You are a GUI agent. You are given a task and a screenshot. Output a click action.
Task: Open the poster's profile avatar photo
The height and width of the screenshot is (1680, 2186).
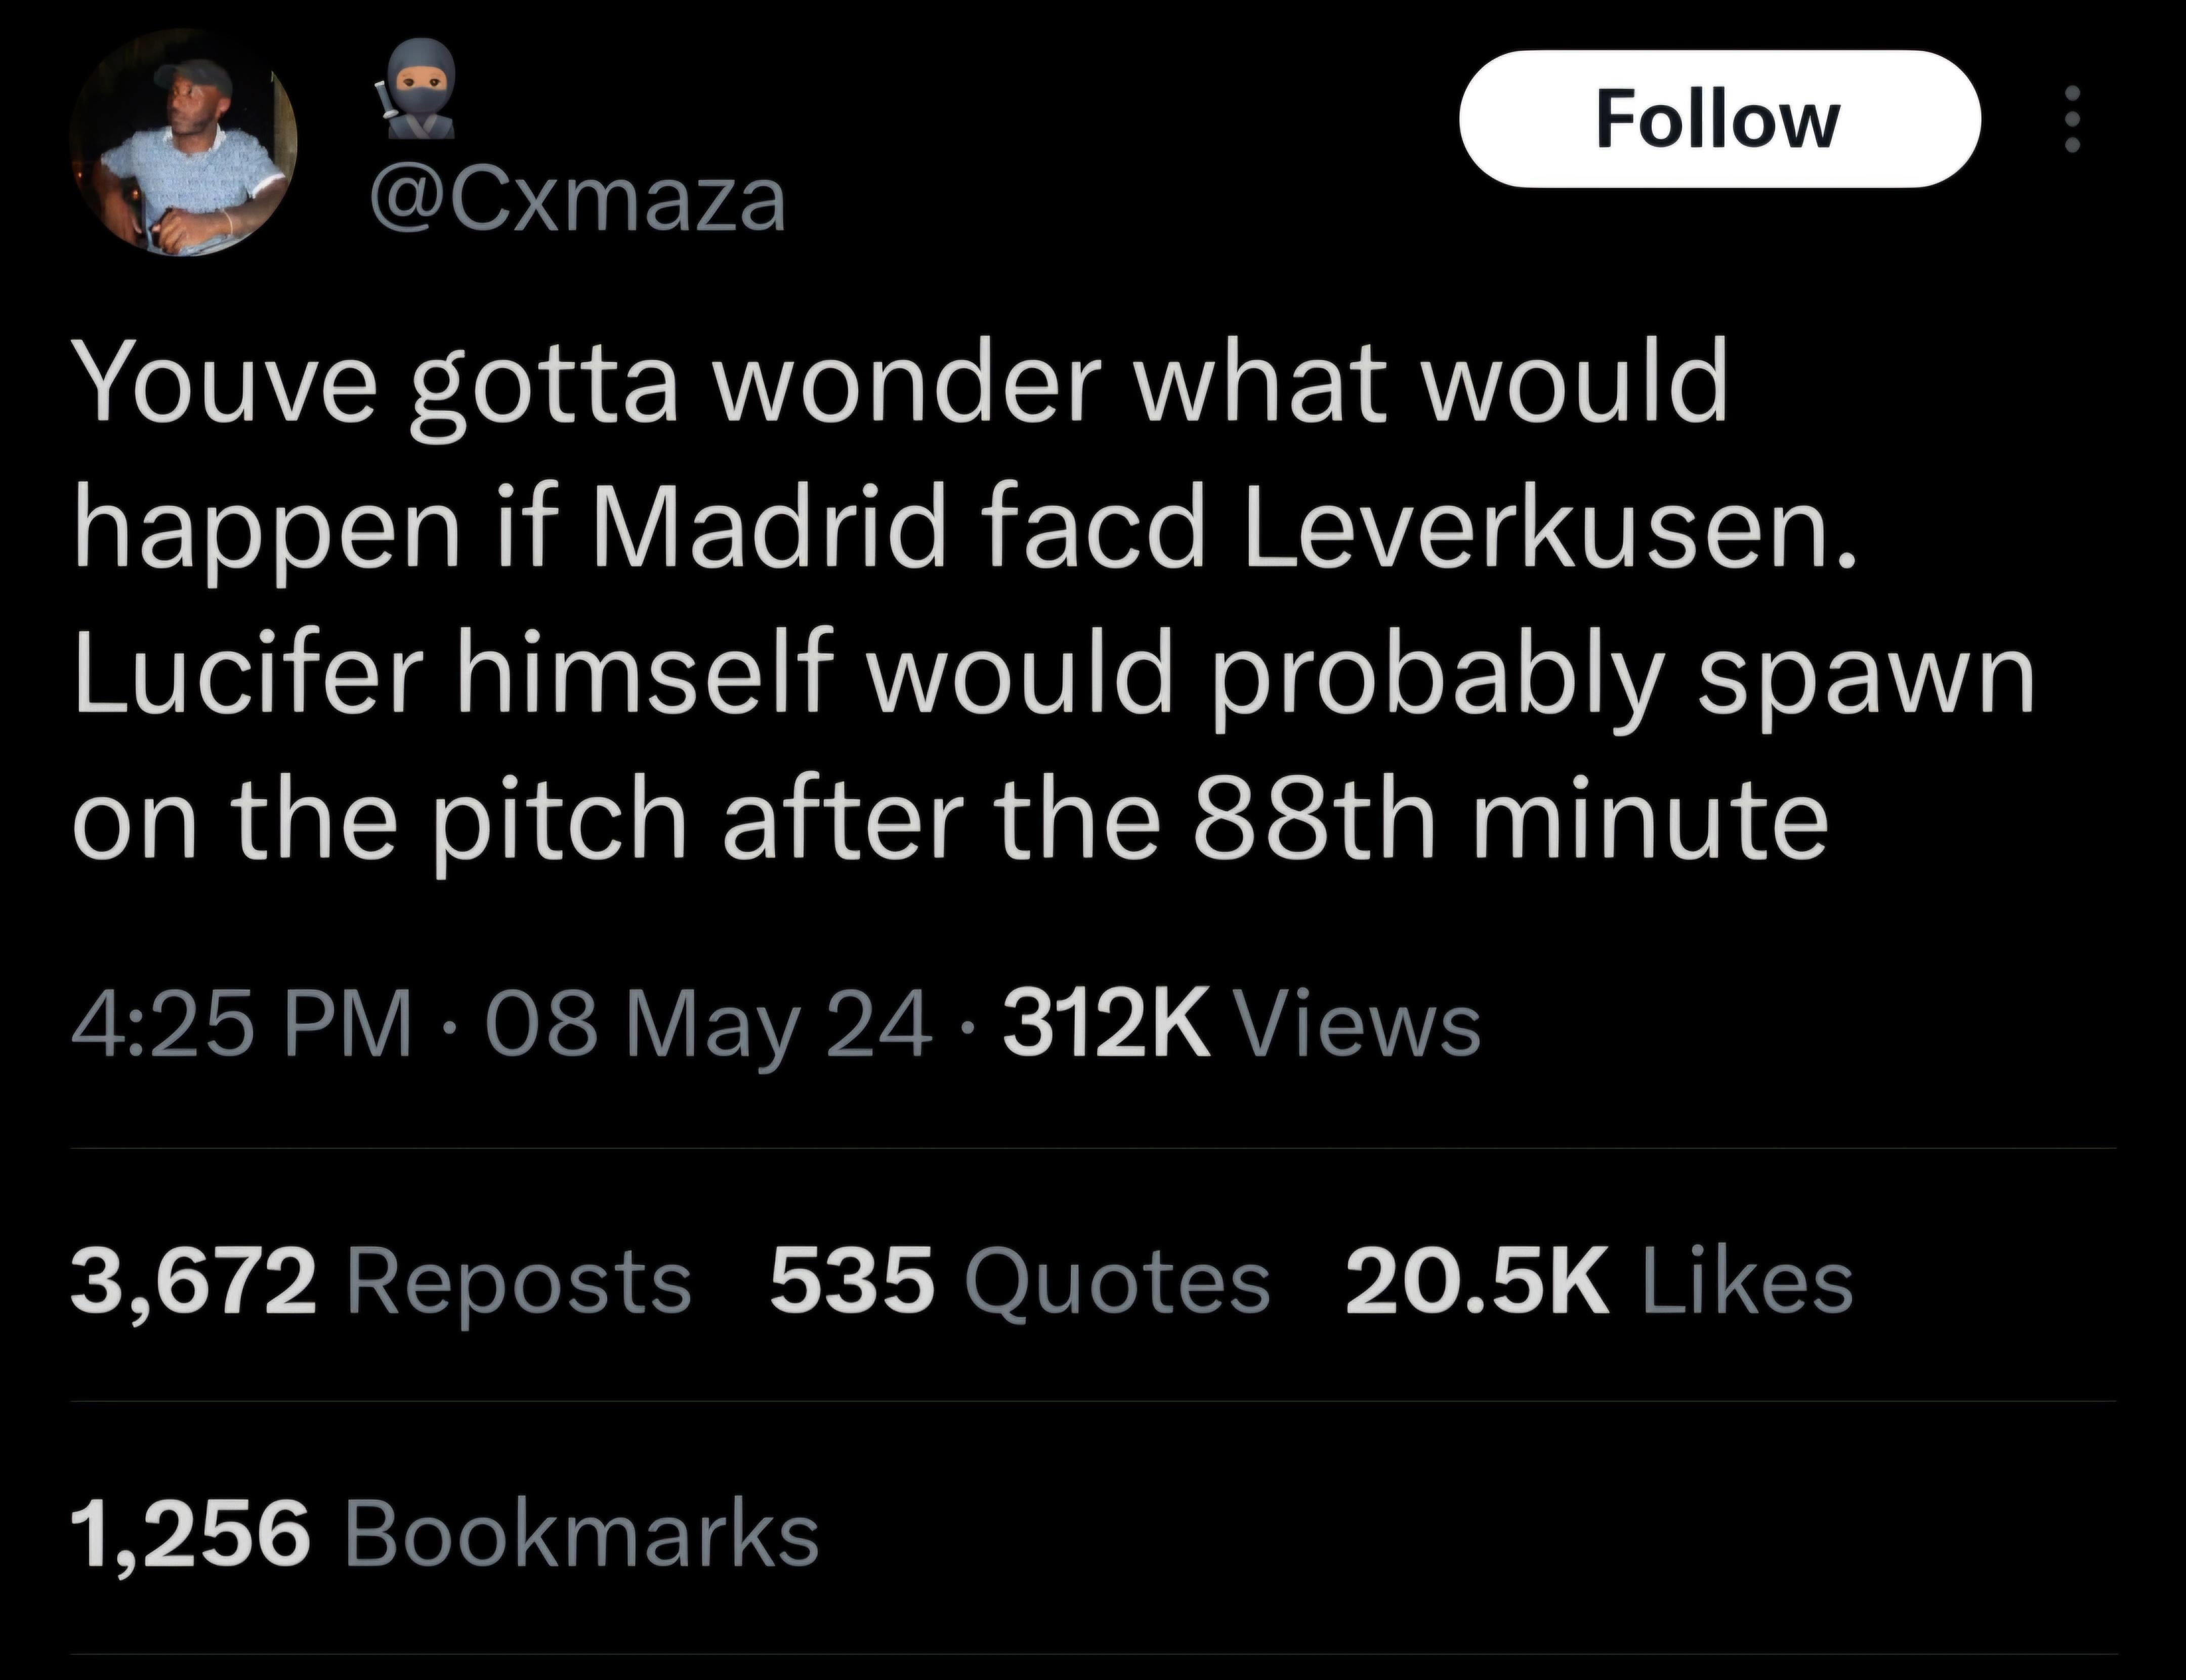click(184, 142)
